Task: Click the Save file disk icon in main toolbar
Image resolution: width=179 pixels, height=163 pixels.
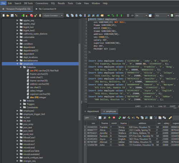Action: point(12,15)
